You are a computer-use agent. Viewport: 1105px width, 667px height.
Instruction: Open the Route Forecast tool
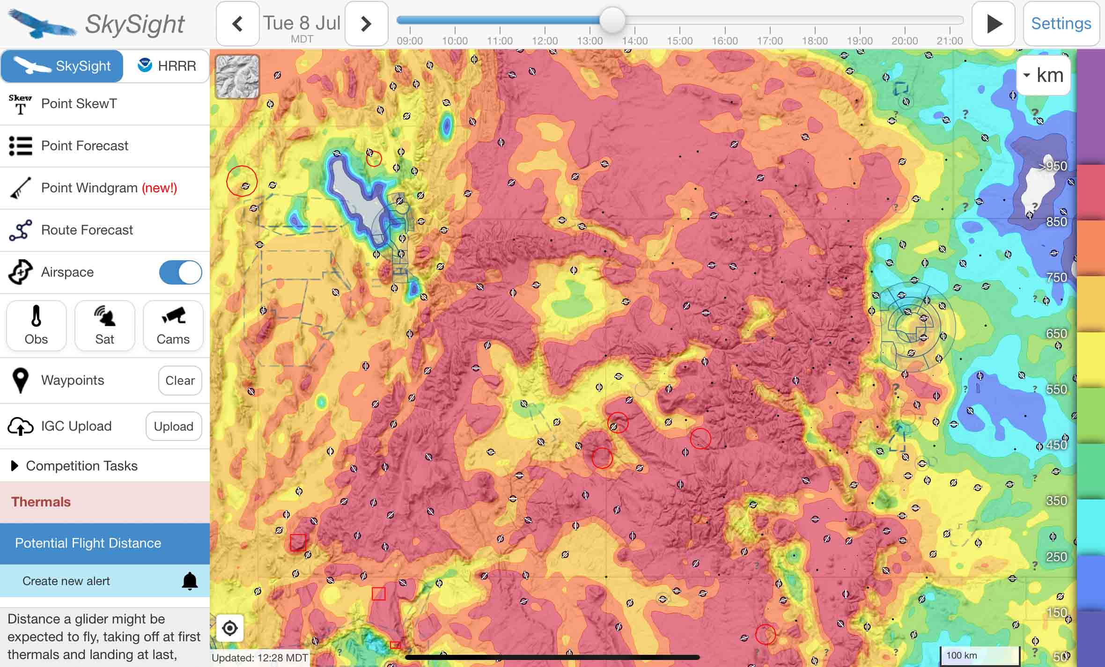pos(104,230)
